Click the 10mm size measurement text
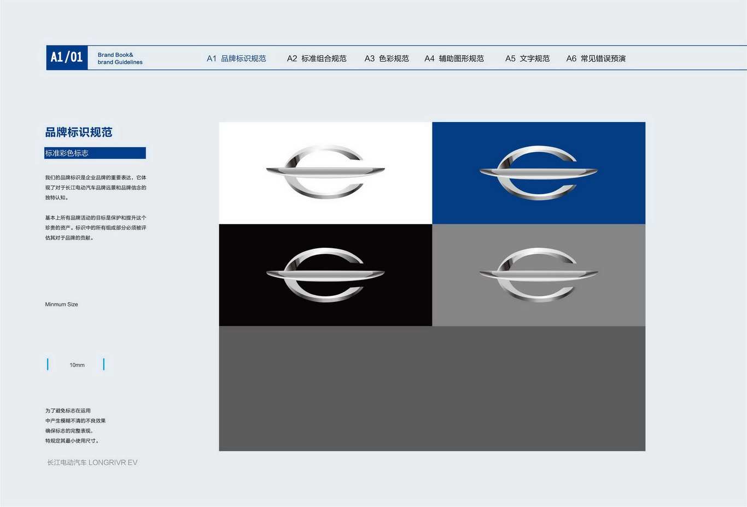 [x=77, y=365]
